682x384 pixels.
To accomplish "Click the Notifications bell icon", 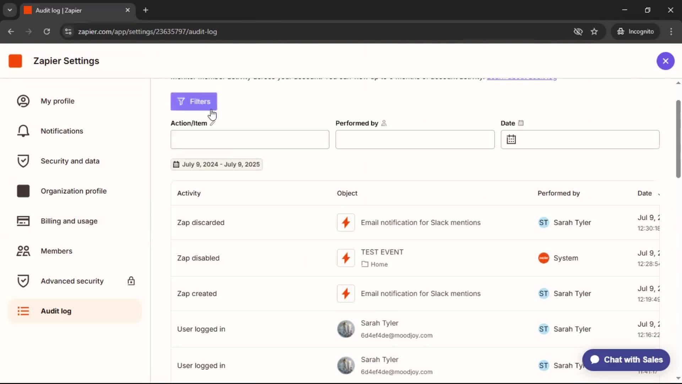I will click(x=23, y=131).
